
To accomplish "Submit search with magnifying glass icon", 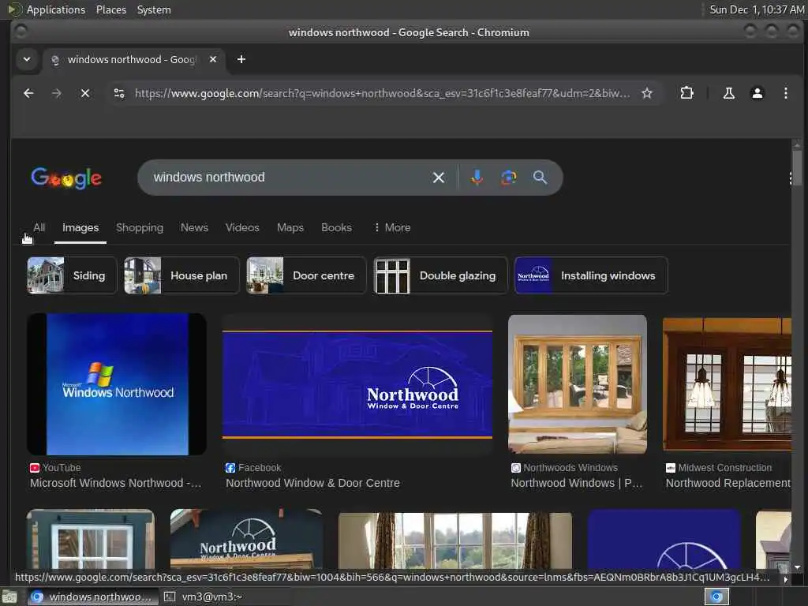I will 540,178.
